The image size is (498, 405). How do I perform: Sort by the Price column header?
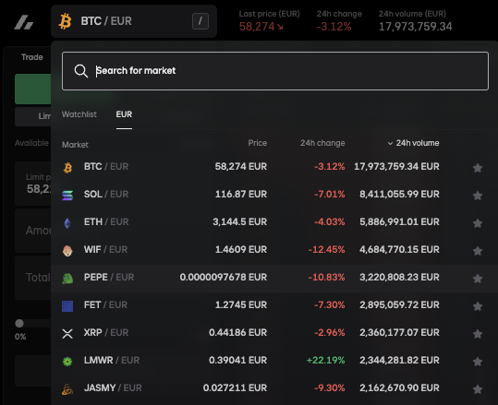click(257, 143)
